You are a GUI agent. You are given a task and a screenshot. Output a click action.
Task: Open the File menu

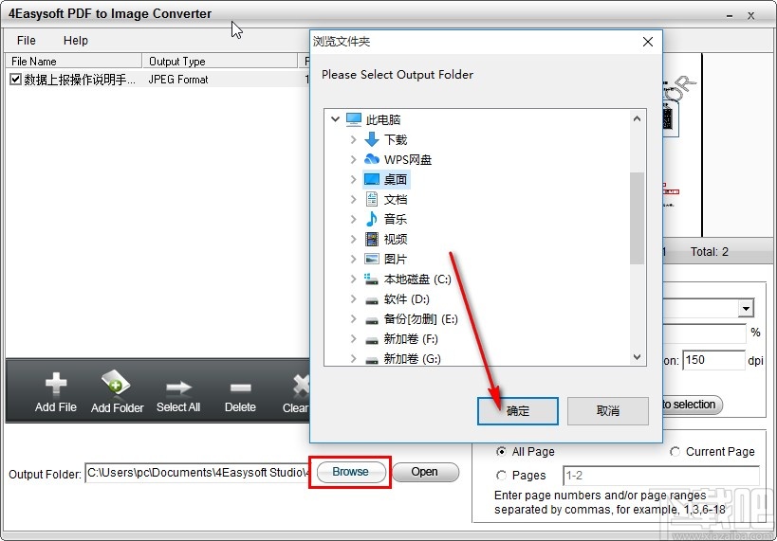(x=27, y=41)
